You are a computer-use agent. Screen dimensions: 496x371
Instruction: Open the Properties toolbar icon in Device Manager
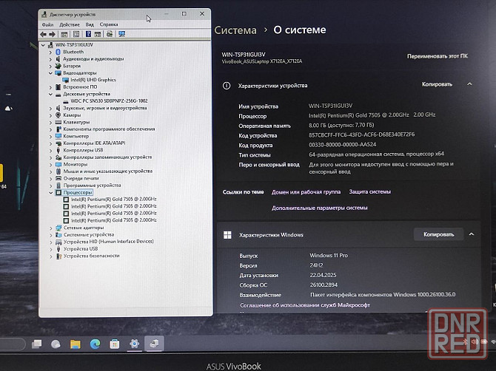pyautogui.click(x=76, y=34)
